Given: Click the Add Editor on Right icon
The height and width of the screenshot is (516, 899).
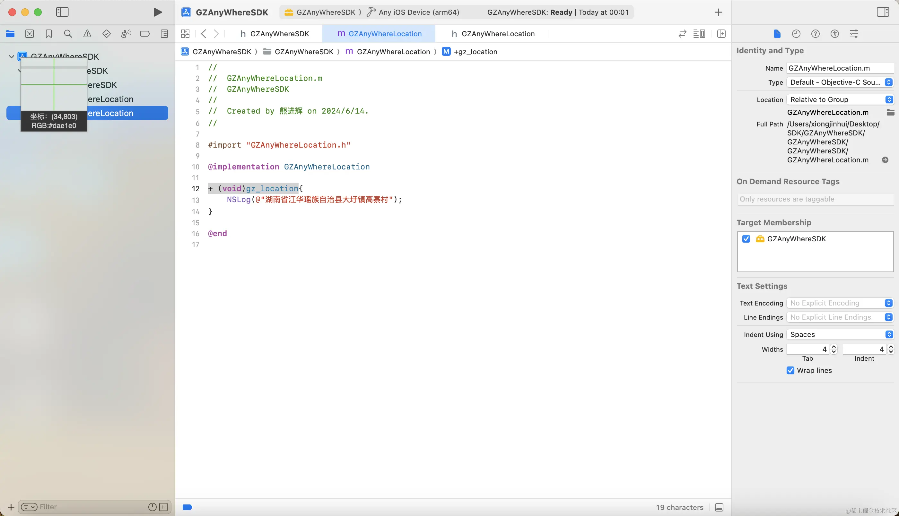Looking at the screenshot, I should click(721, 34).
